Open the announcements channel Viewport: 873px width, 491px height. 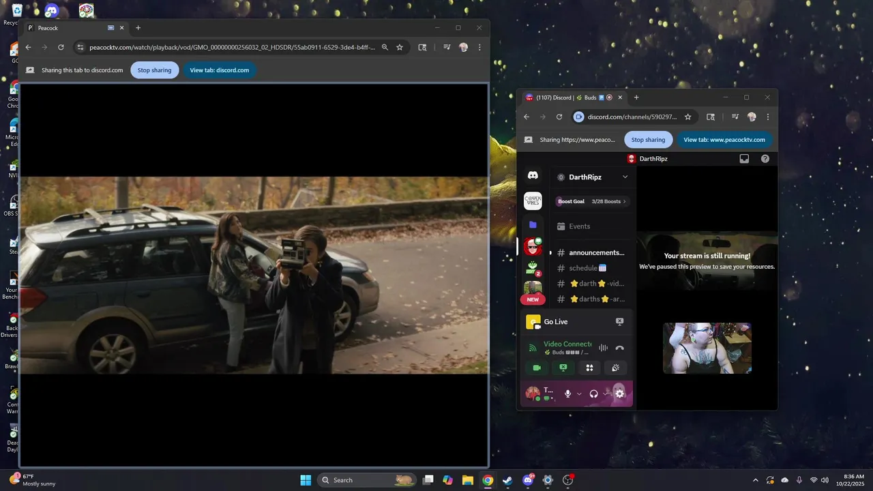click(x=592, y=252)
